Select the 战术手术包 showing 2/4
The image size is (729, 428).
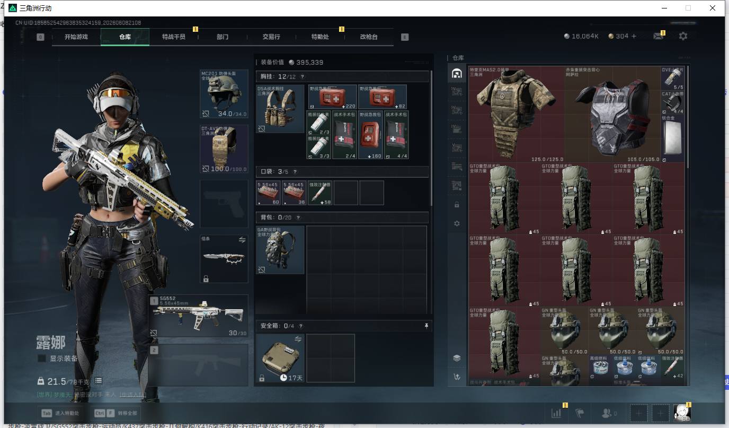345,135
